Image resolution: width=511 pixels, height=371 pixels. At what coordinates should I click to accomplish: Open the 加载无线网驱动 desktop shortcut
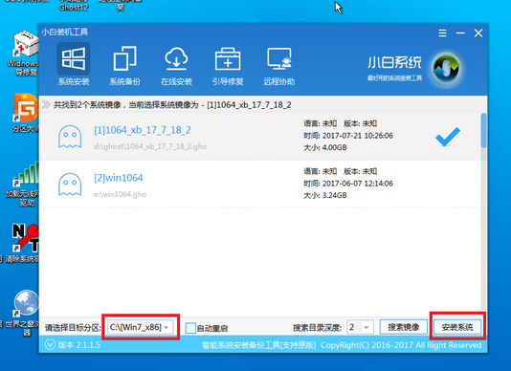click(22, 185)
